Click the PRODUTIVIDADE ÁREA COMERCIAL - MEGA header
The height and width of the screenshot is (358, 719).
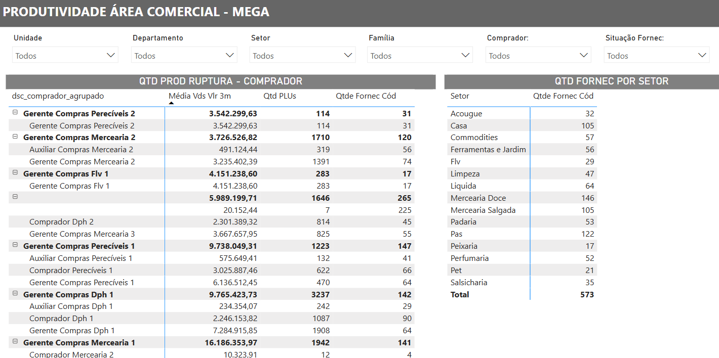pyautogui.click(x=136, y=12)
